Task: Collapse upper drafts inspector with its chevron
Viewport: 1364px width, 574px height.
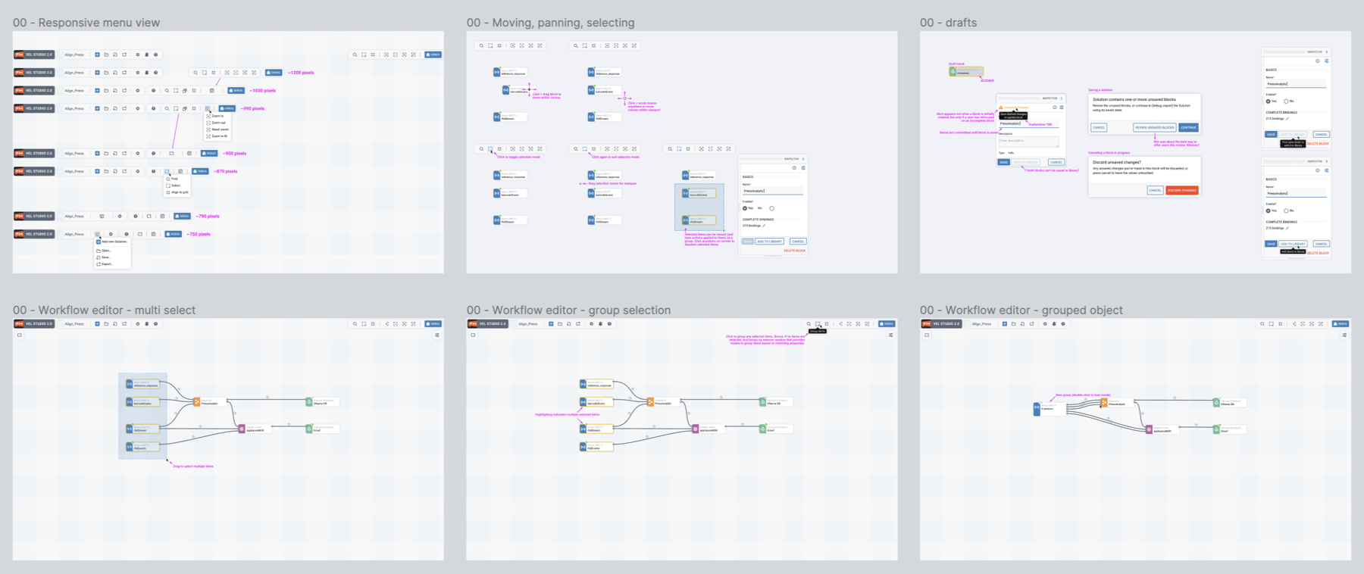Action: 1327,51
